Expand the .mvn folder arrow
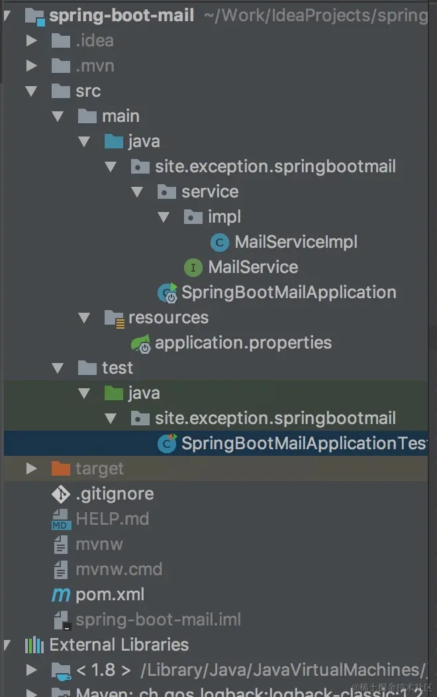437x697 pixels. [x=31, y=66]
